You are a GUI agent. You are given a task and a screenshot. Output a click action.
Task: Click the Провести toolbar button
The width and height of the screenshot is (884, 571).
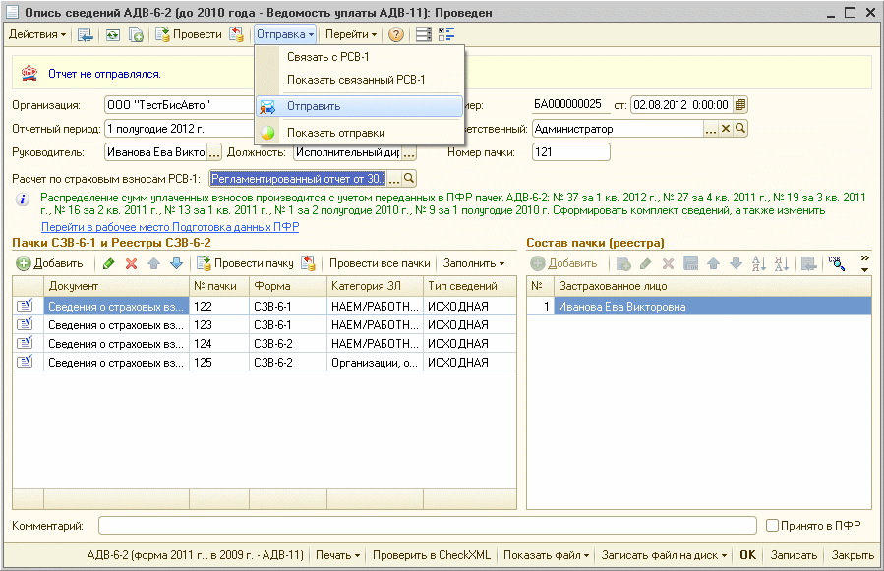click(189, 34)
